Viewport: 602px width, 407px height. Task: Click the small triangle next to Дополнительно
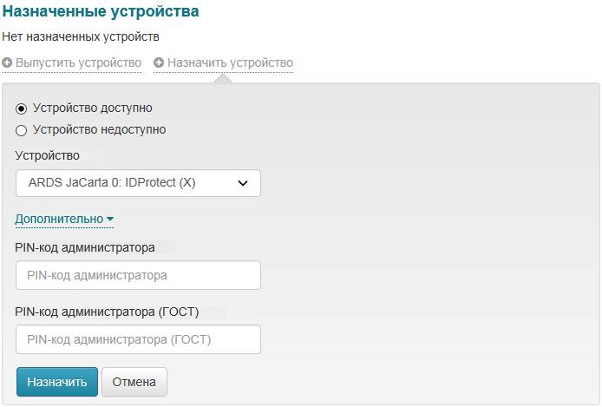[x=110, y=220]
